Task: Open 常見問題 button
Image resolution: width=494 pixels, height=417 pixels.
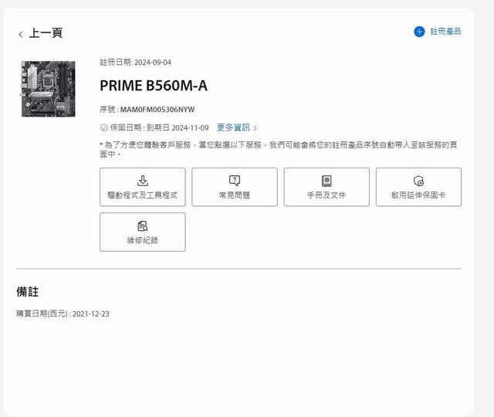Action: coord(235,187)
